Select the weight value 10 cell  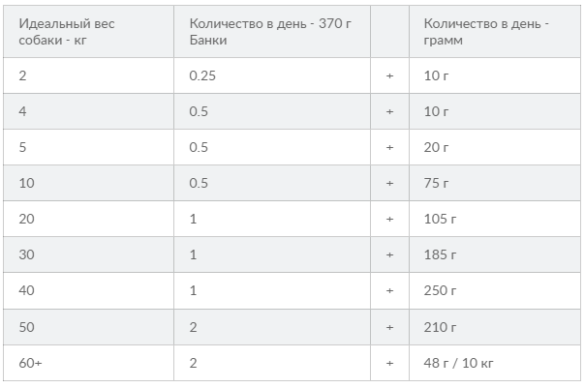[88, 183]
